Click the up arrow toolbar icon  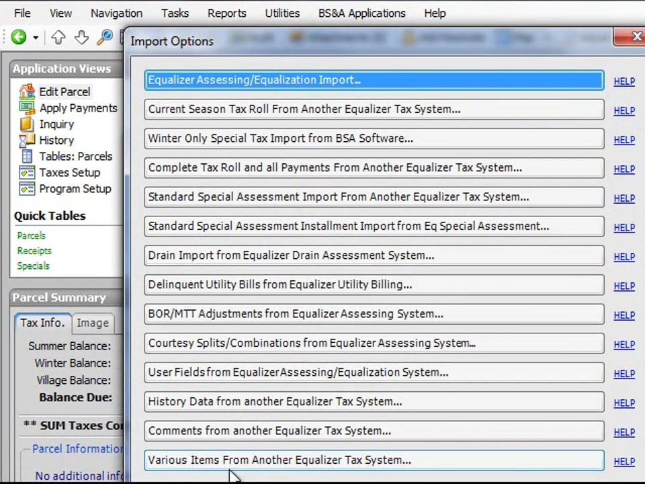coord(58,38)
